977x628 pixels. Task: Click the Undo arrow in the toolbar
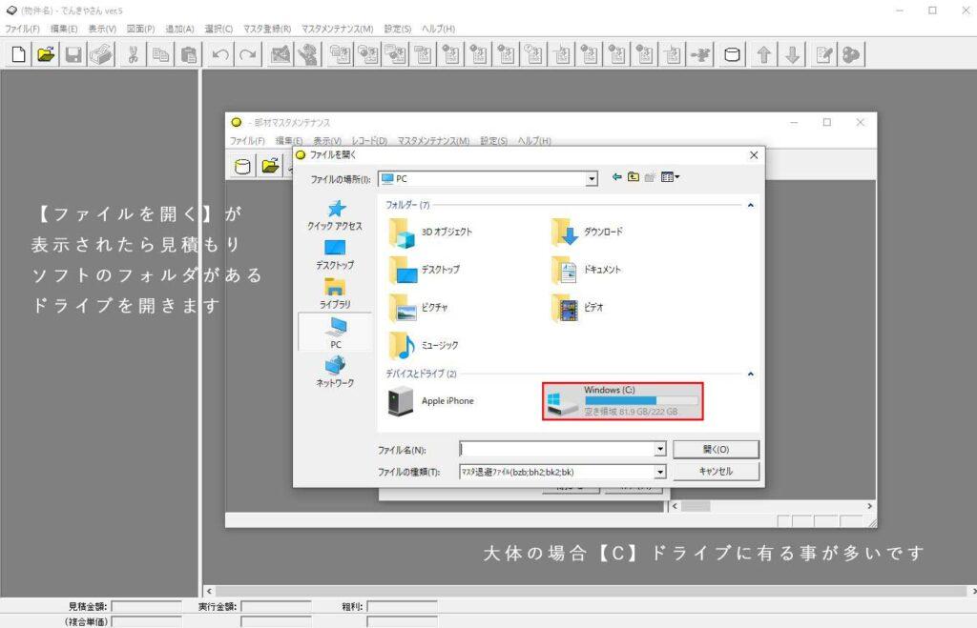click(218, 54)
